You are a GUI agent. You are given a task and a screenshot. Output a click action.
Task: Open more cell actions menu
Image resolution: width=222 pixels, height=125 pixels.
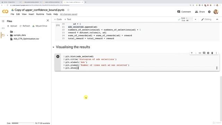coord(216,53)
